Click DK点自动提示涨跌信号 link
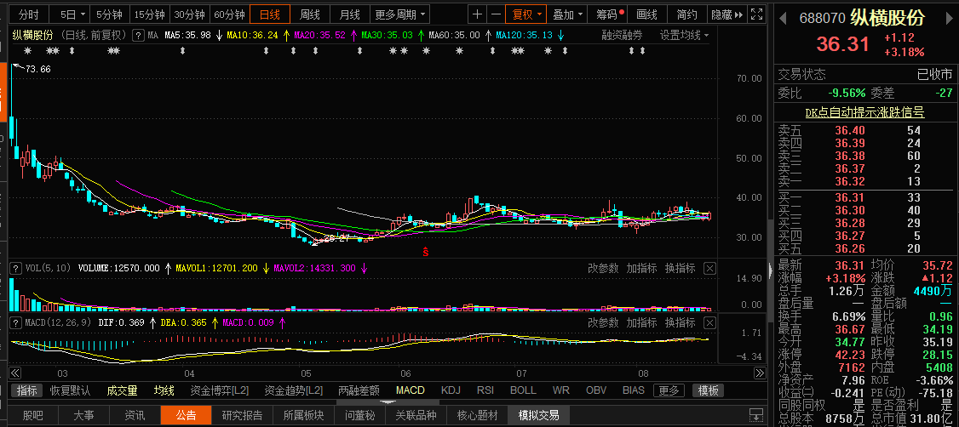 pyautogui.click(x=864, y=112)
